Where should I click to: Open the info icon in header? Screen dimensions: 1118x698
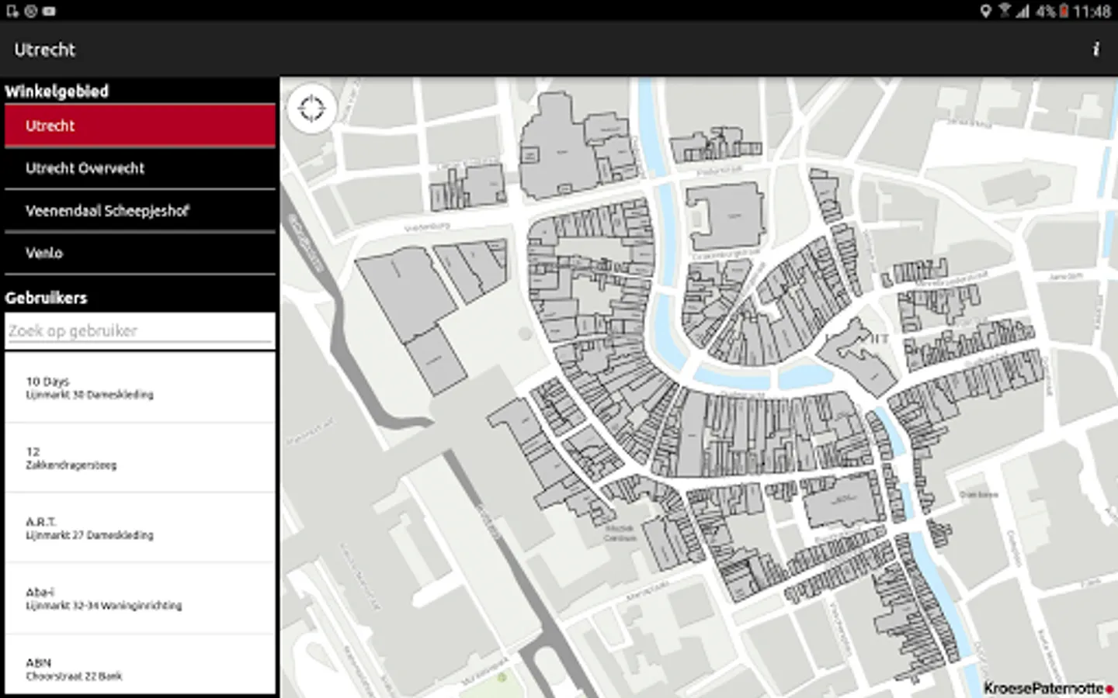pos(1095,50)
